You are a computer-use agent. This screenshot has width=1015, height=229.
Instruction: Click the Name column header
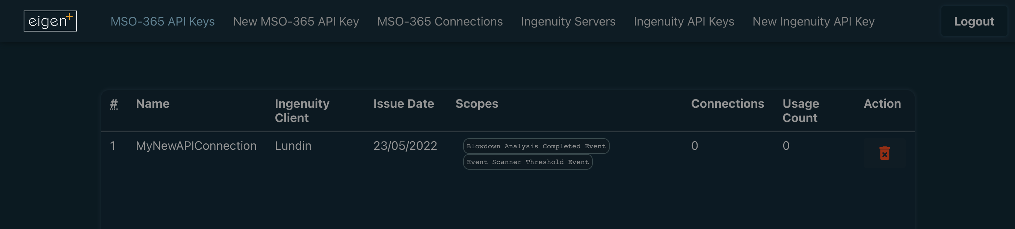(x=153, y=104)
